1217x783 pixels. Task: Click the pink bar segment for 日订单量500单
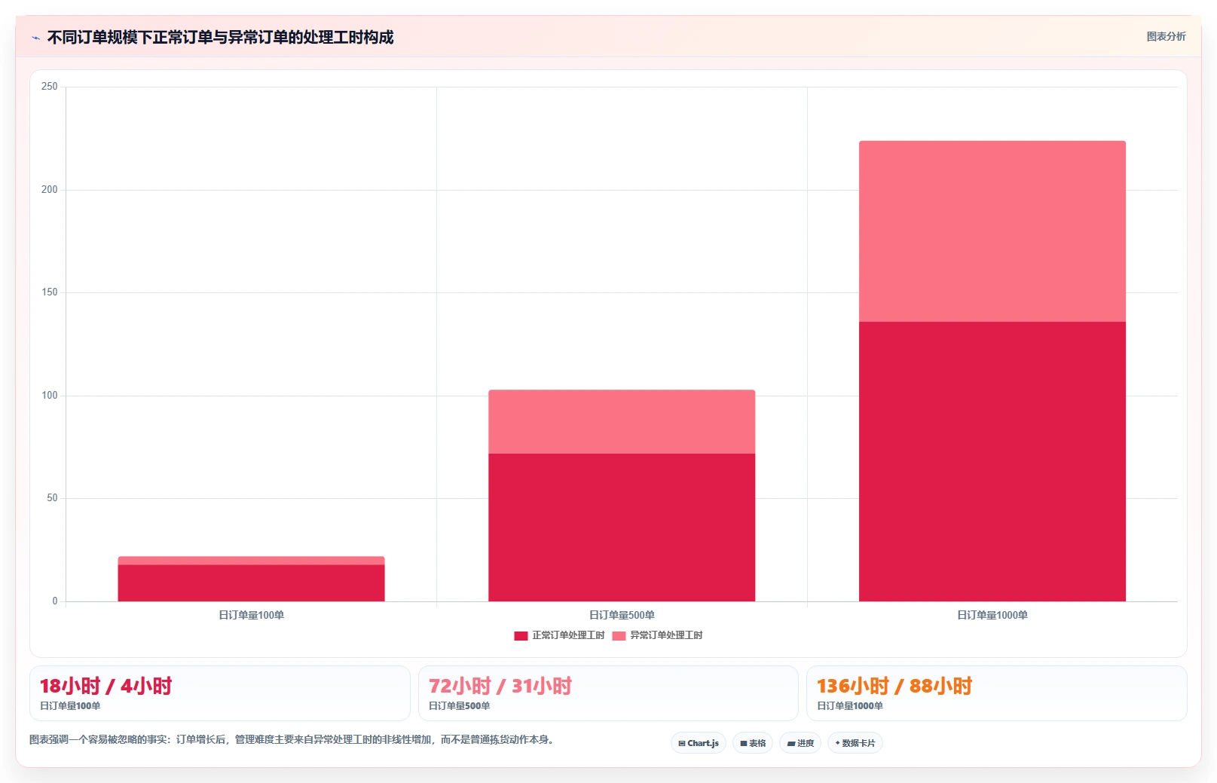point(622,421)
